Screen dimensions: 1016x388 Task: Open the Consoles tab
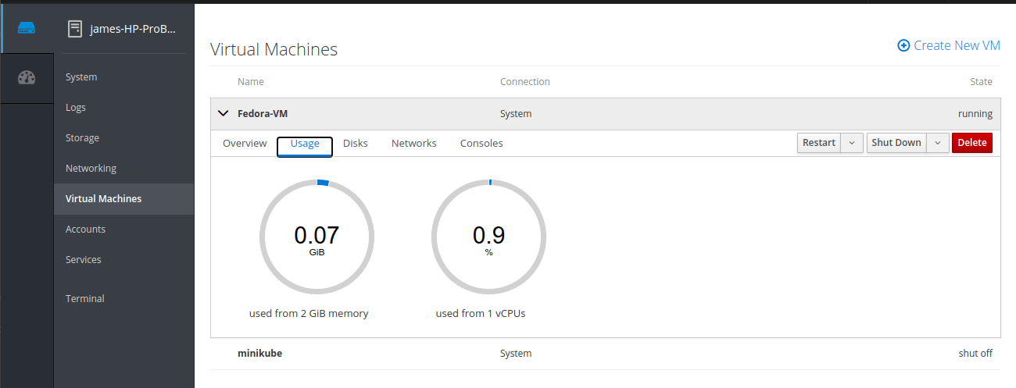[481, 144]
